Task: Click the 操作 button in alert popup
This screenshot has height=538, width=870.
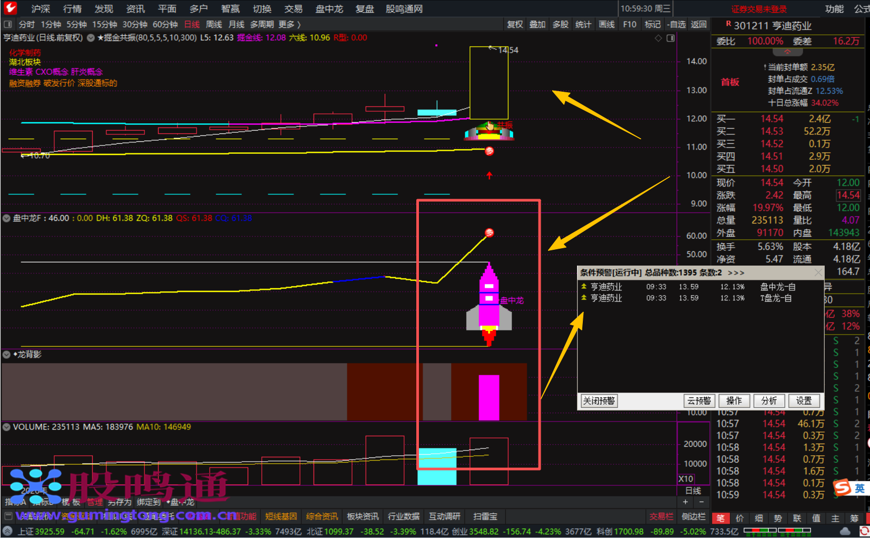Action: coord(734,401)
